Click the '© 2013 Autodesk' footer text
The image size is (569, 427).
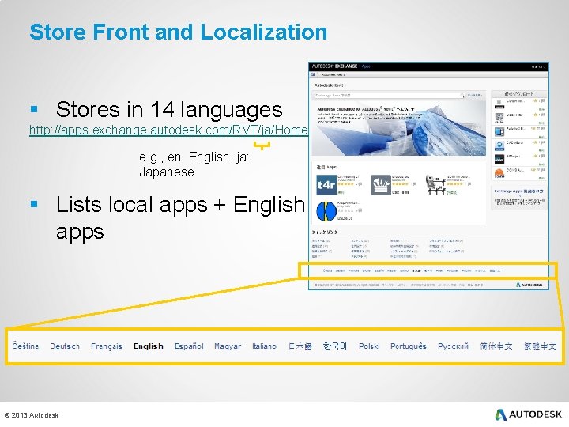pos(31,415)
